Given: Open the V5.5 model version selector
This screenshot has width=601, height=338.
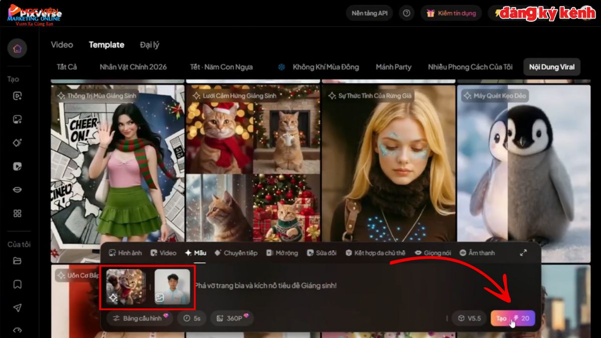Looking at the screenshot, I should pyautogui.click(x=469, y=318).
